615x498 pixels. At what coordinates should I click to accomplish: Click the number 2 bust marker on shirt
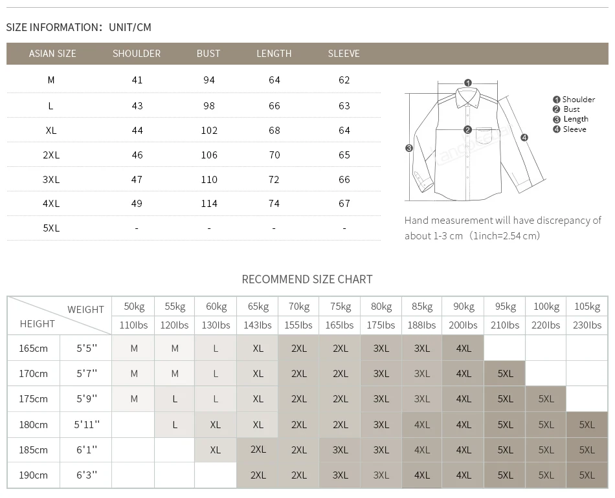tap(467, 130)
